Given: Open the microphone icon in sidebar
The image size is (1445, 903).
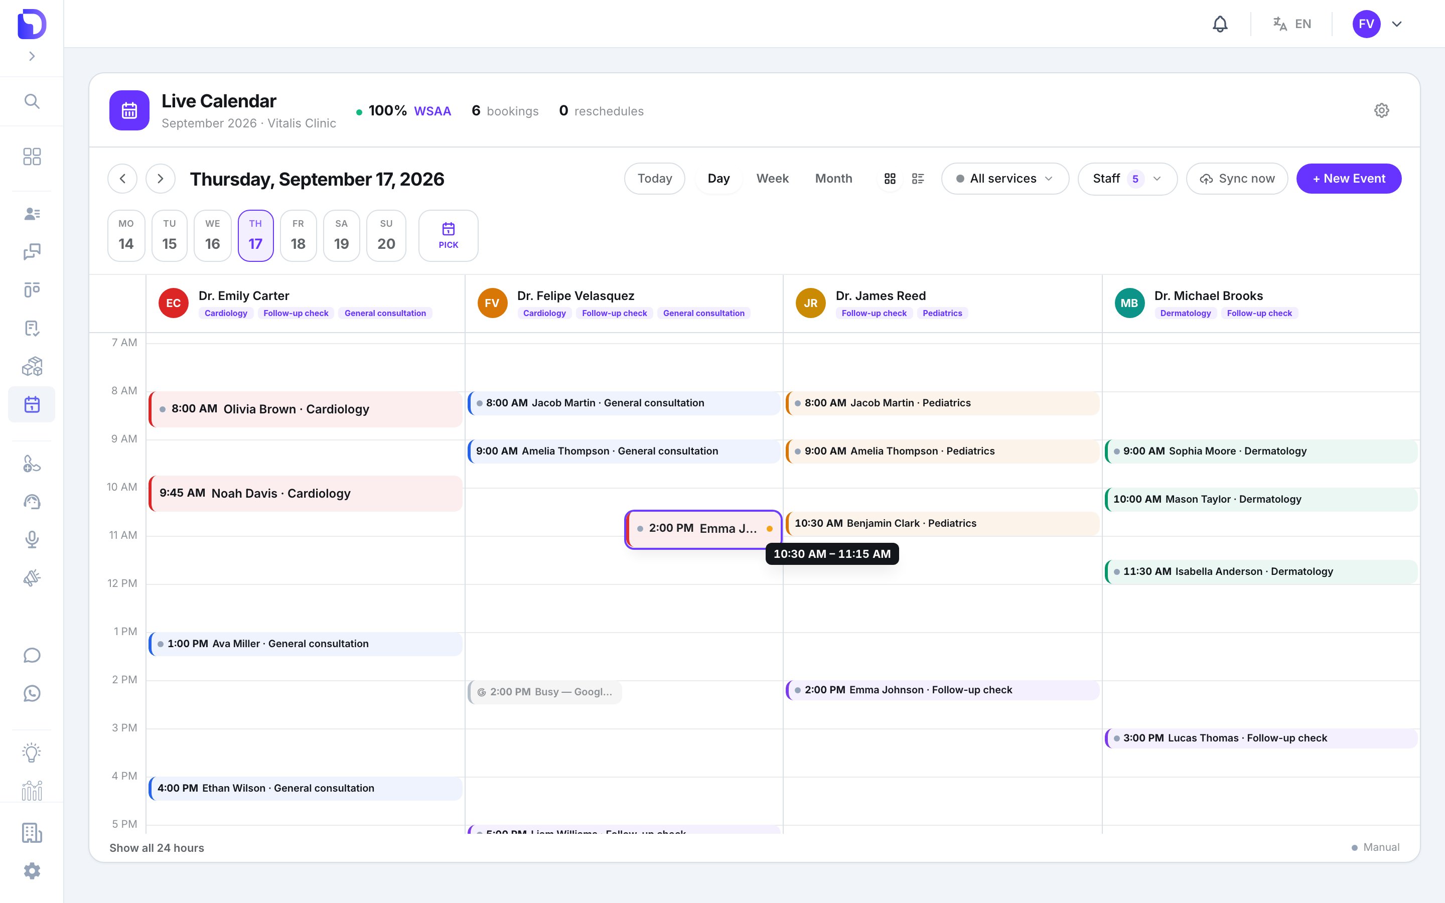Looking at the screenshot, I should tap(32, 540).
